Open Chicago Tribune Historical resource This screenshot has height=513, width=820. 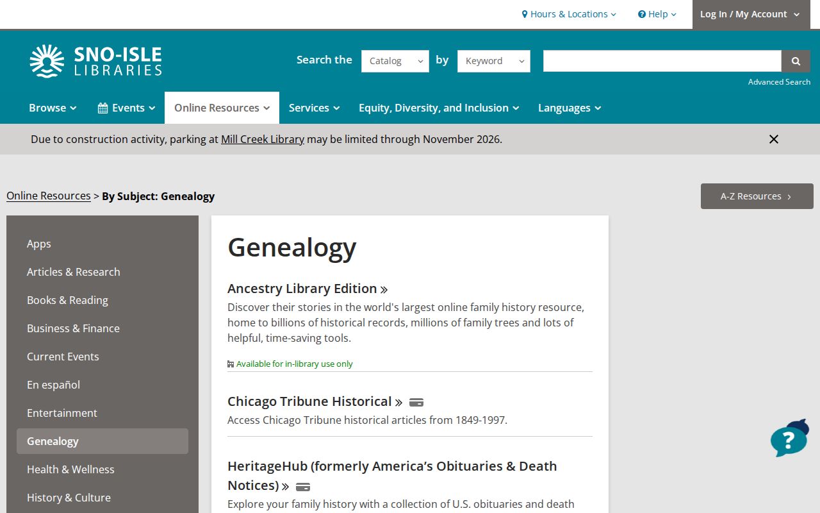click(x=315, y=401)
